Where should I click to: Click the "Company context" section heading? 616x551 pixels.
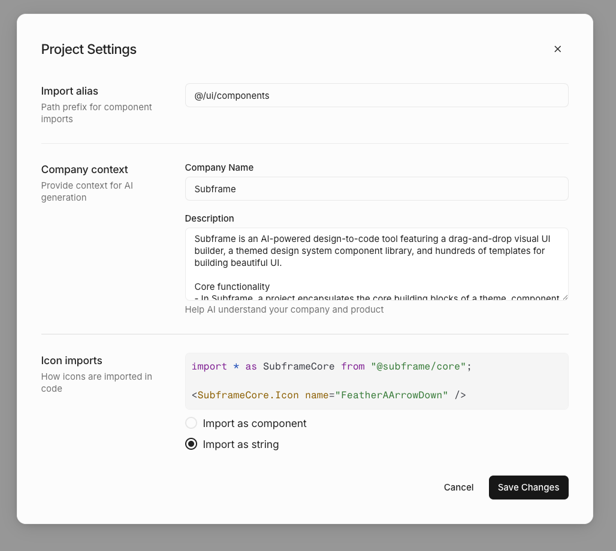(84, 169)
